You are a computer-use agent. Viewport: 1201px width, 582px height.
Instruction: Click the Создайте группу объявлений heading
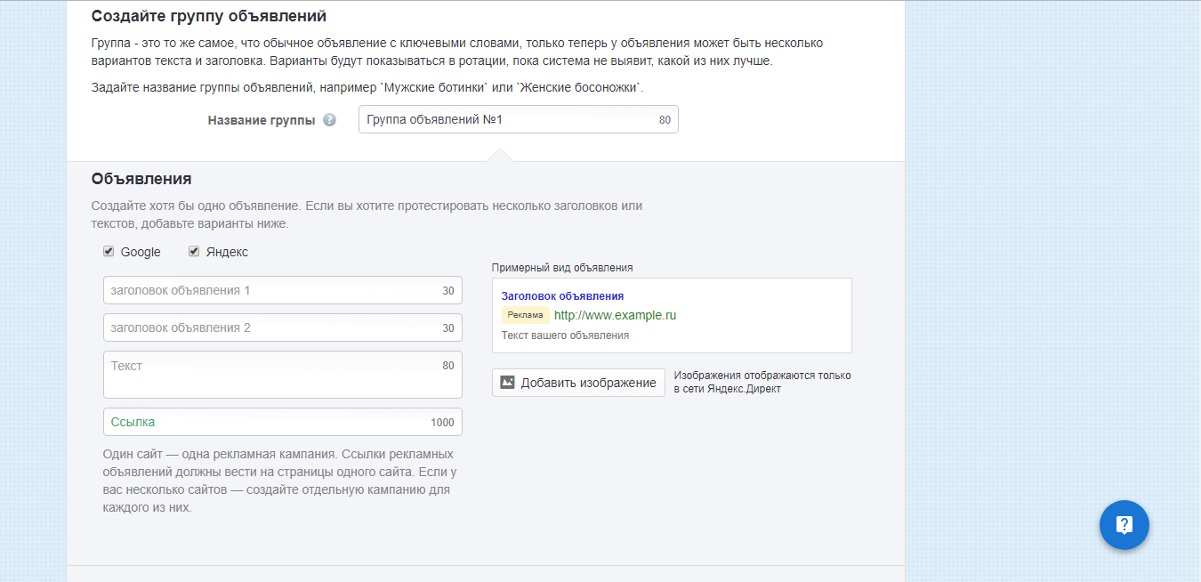[x=209, y=16]
